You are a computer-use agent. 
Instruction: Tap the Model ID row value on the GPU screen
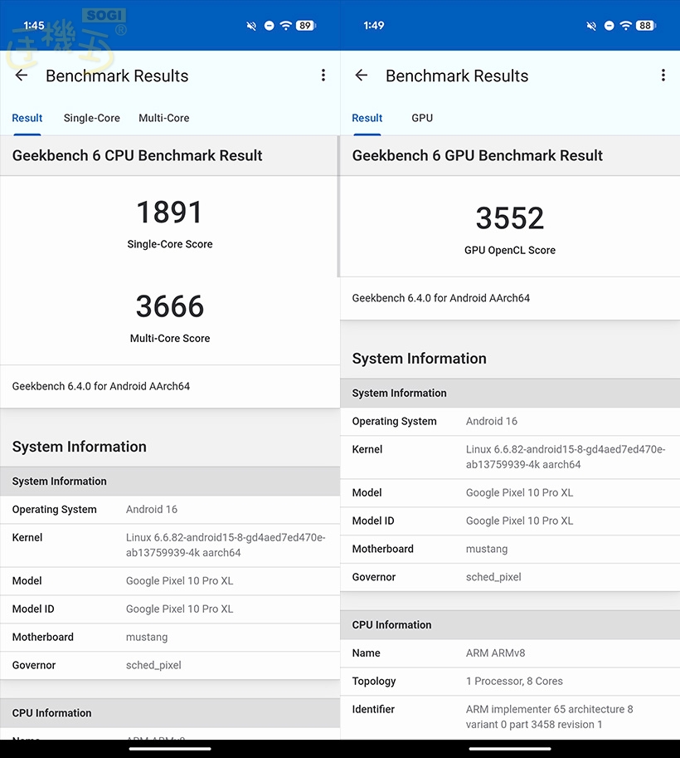520,521
